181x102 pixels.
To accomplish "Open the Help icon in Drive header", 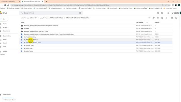I will click(158, 13).
